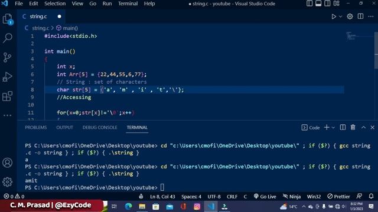
Task: Switch to the TERMINAL panel tab
Action: (x=137, y=127)
